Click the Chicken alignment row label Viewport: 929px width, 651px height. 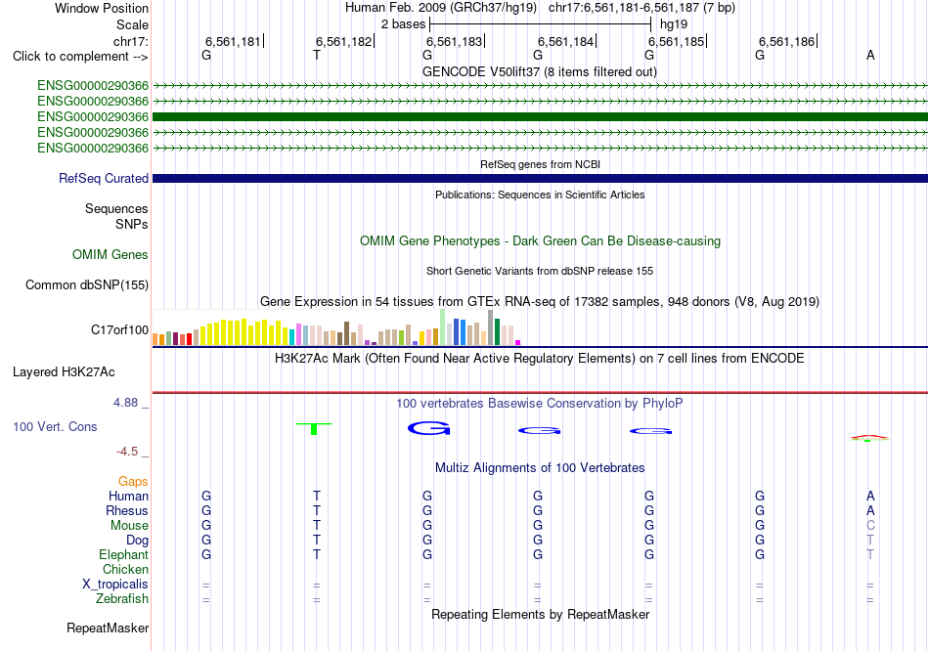coord(125,569)
